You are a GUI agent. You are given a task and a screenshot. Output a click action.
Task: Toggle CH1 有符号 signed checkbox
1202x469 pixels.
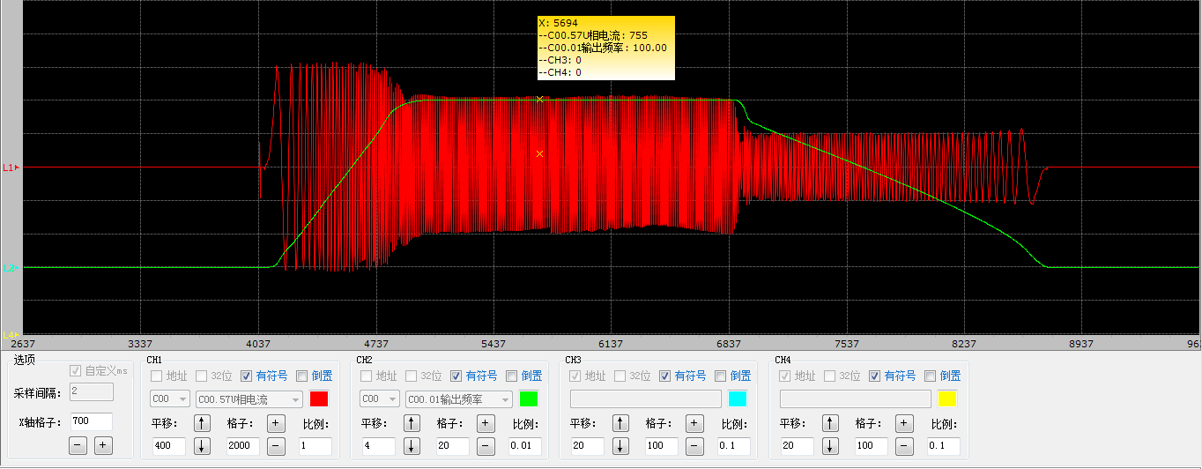click(246, 376)
